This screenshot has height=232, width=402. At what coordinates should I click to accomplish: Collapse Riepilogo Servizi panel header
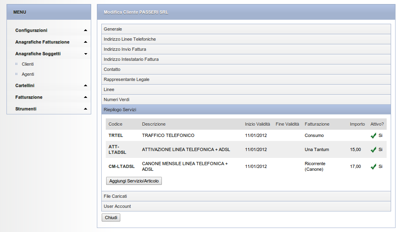coord(246,110)
